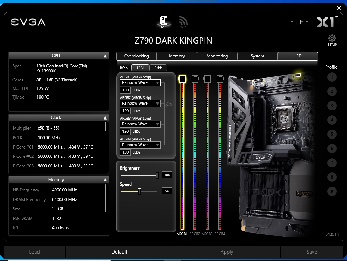Adjust the Speed slider handle
Viewport: 347px width, 261px height.
(x=140, y=191)
